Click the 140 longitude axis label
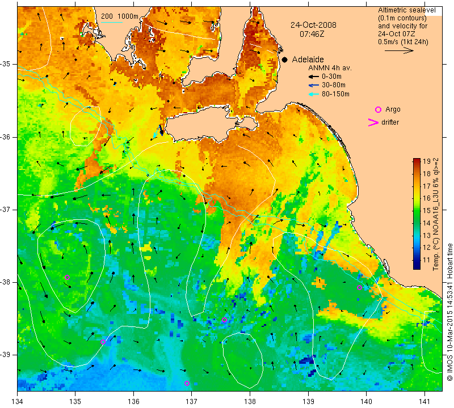The width and height of the screenshot is (454, 408). pyautogui.click(x=366, y=401)
